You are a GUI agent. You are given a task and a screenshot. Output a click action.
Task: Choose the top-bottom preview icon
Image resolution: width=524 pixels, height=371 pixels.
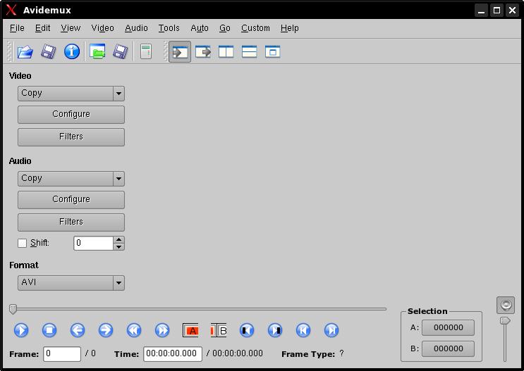coord(249,51)
